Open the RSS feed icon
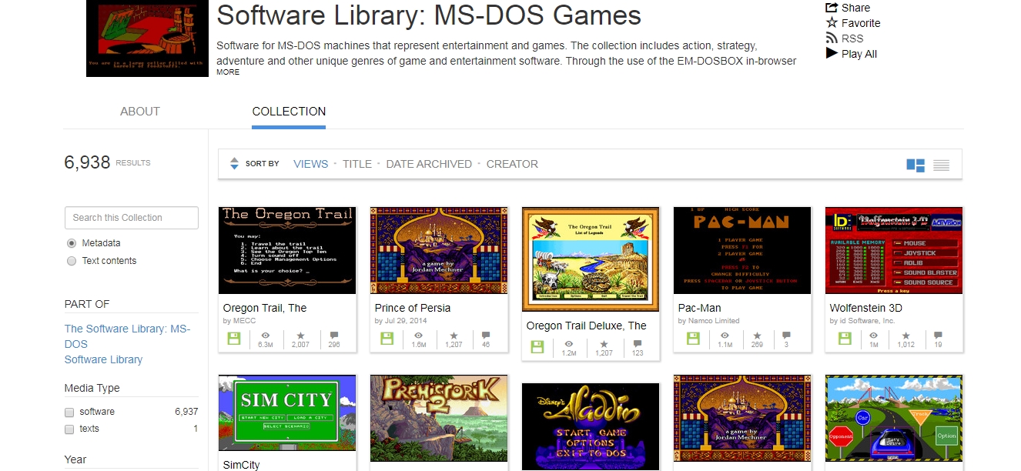Screen dimensions: 1021x471 point(832,38)
